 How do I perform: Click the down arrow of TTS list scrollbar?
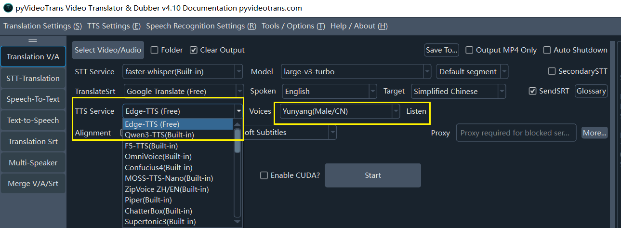pos(237,222)
